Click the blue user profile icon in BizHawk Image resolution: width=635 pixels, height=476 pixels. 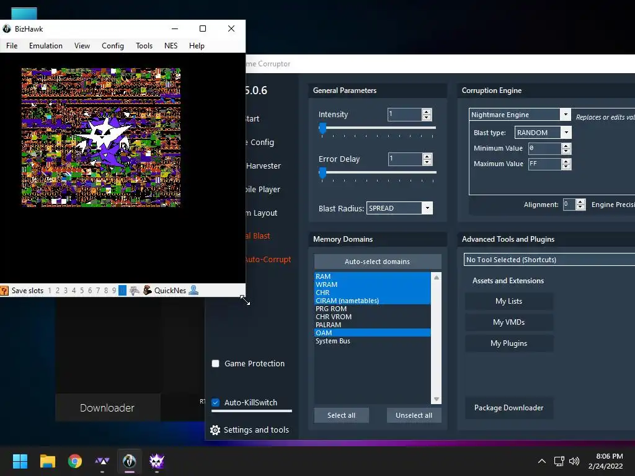point(193,290)
